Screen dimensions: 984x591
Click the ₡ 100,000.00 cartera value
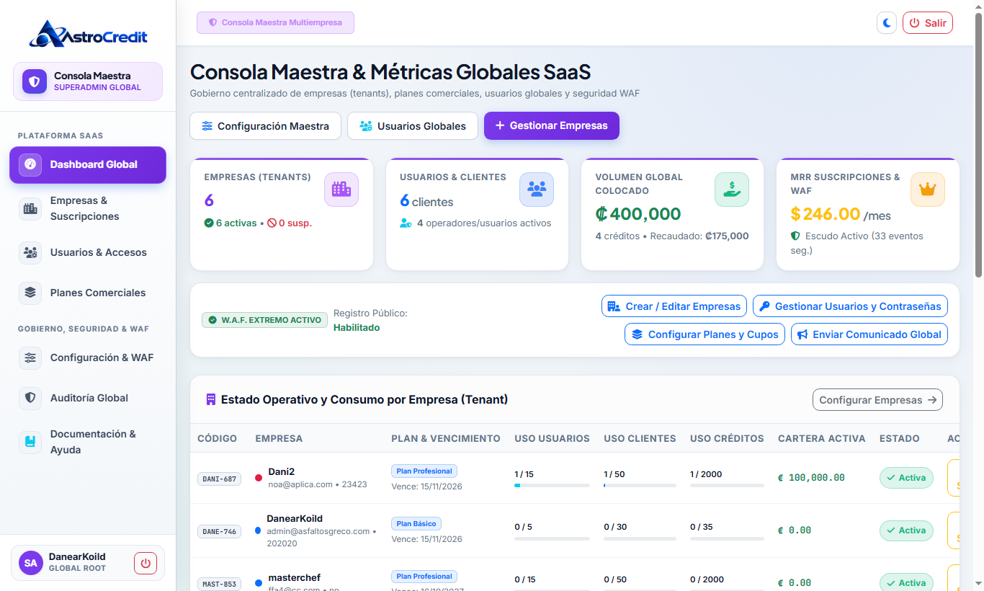click(812, 478)
